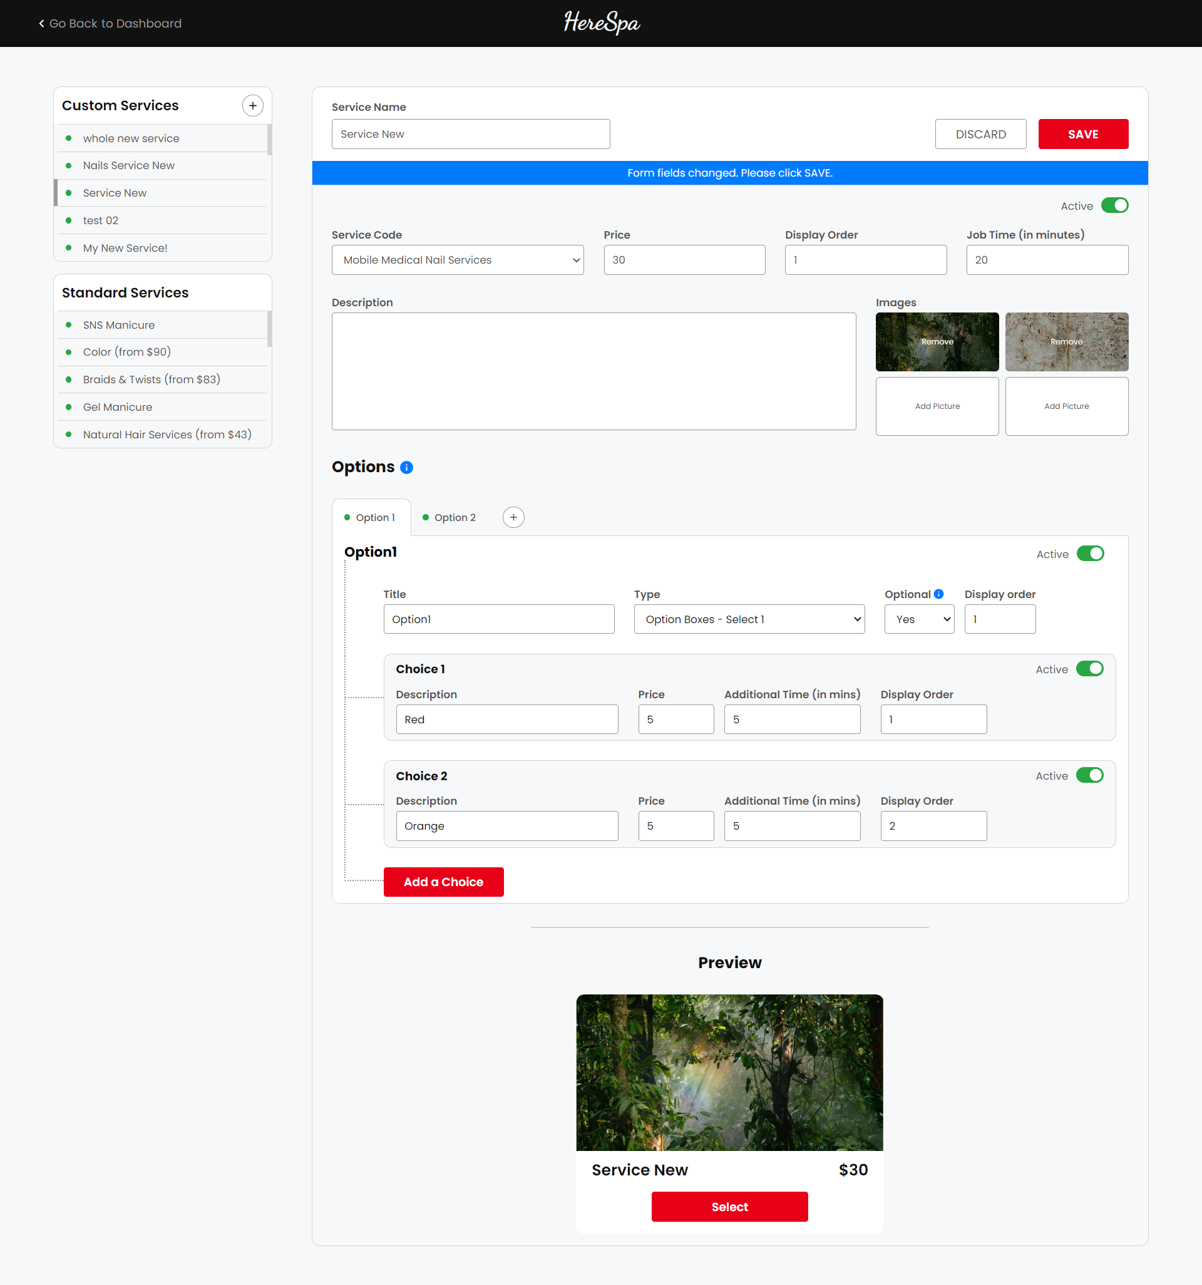Click the Optional field info icon
Viewport: 1202px width, 1285px height.
[939, 594]
